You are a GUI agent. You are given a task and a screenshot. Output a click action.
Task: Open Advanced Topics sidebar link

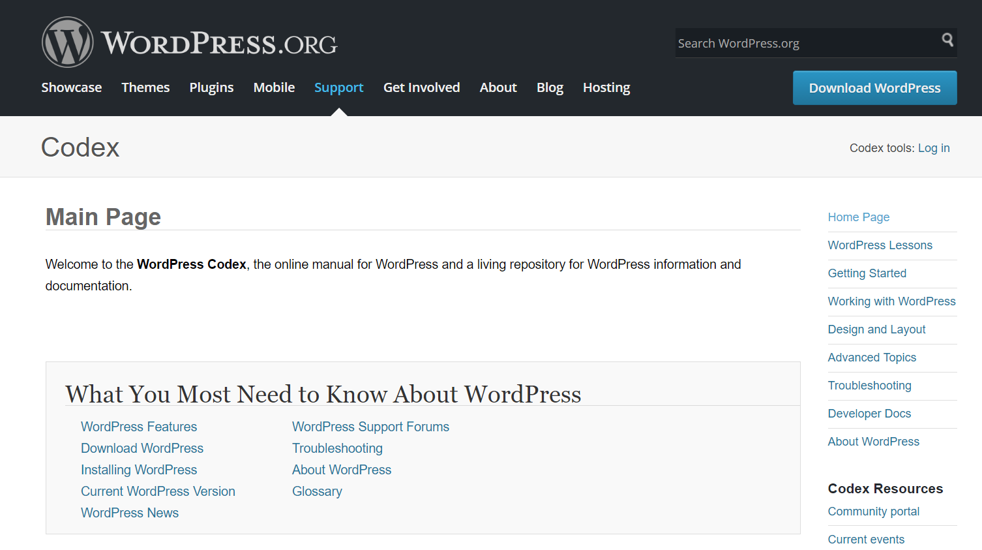coord(872,358)
